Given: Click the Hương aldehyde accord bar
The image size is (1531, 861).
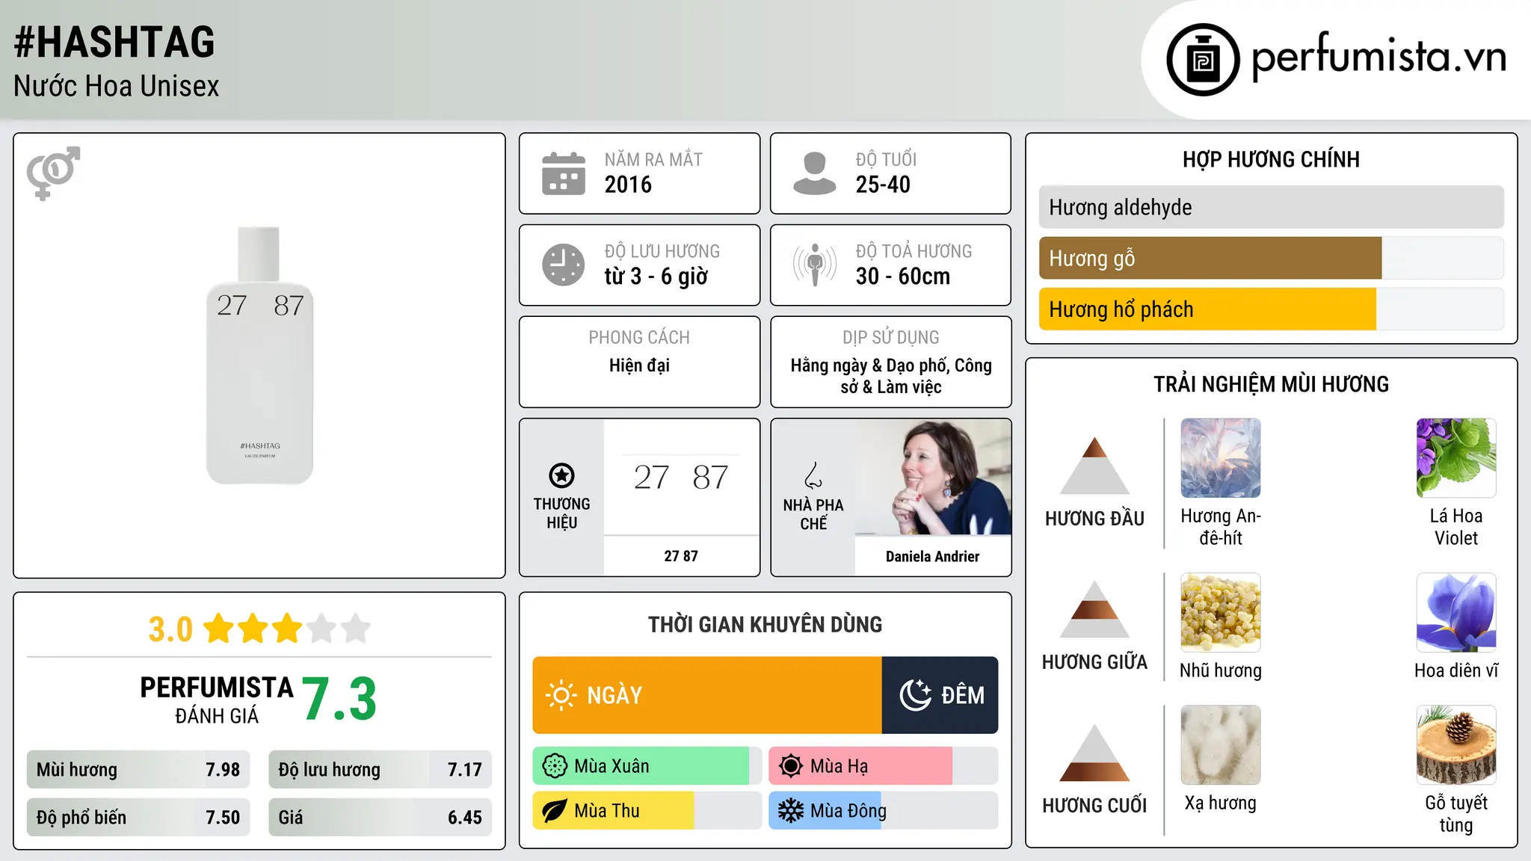Looking at the screenshot, I should 1272,207.
